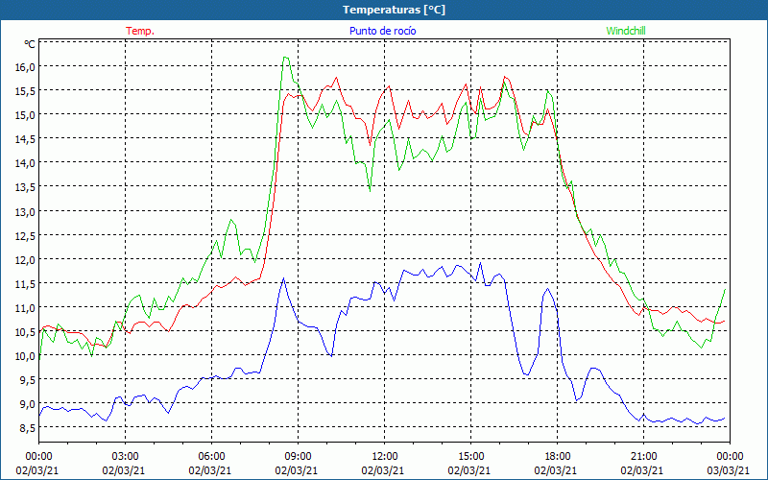Click the 10,5 value on the y-axis
768x480 pixels.
pos(25,332)
